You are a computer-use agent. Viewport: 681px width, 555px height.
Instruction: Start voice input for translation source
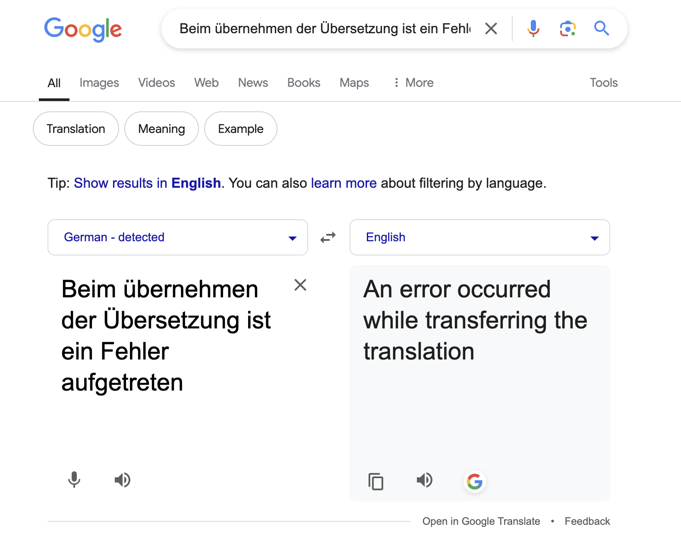[74, 479]
